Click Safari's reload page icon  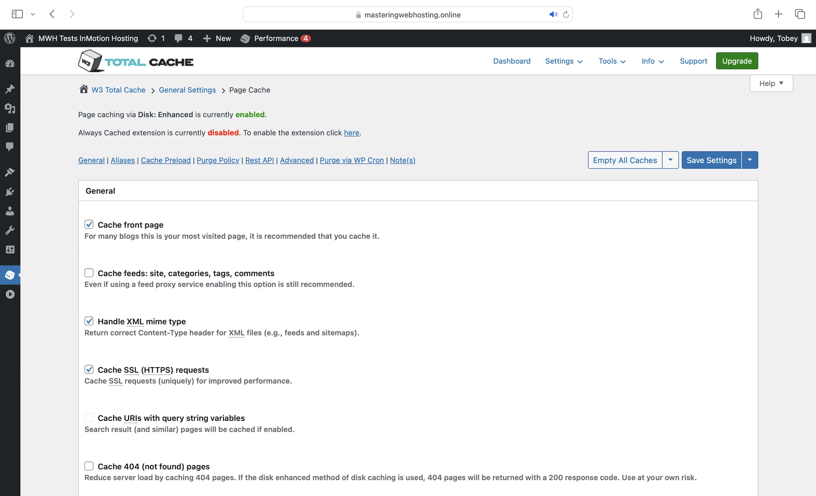coord(566,15)
